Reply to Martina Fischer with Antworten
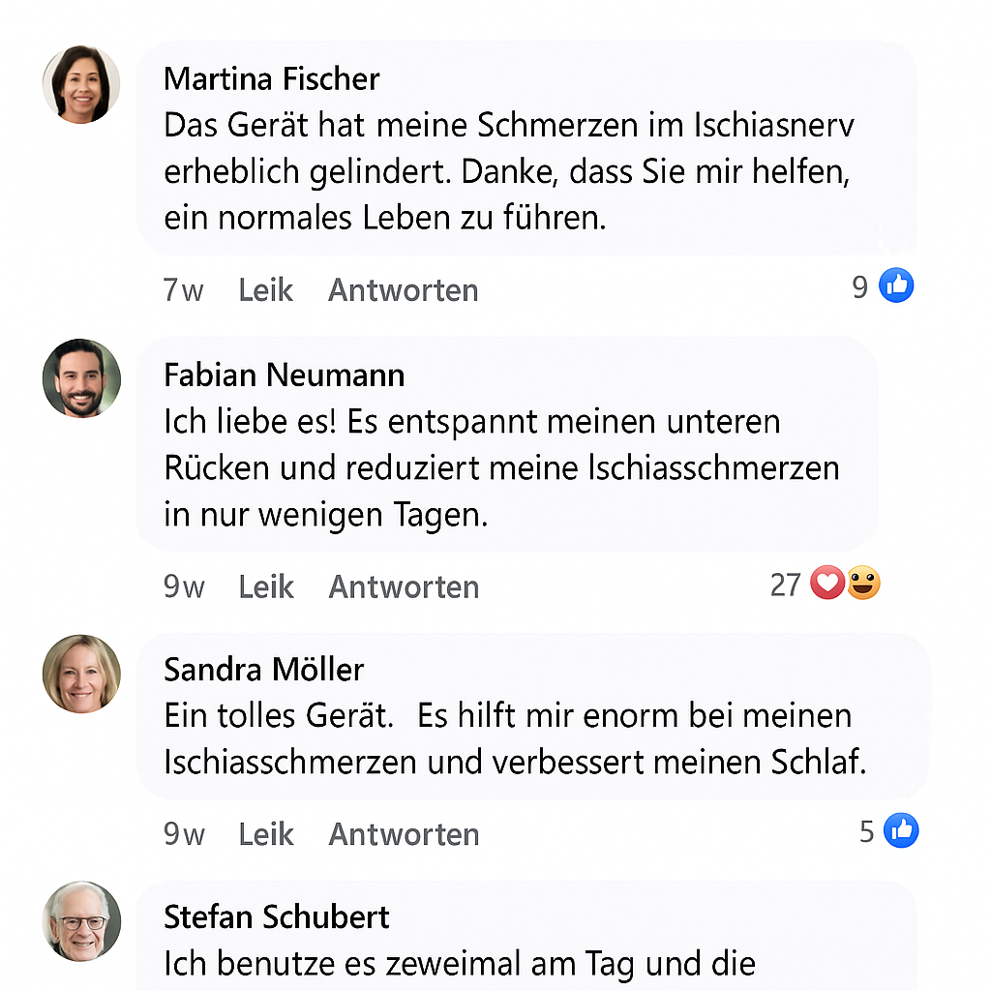 coord(403,290)
